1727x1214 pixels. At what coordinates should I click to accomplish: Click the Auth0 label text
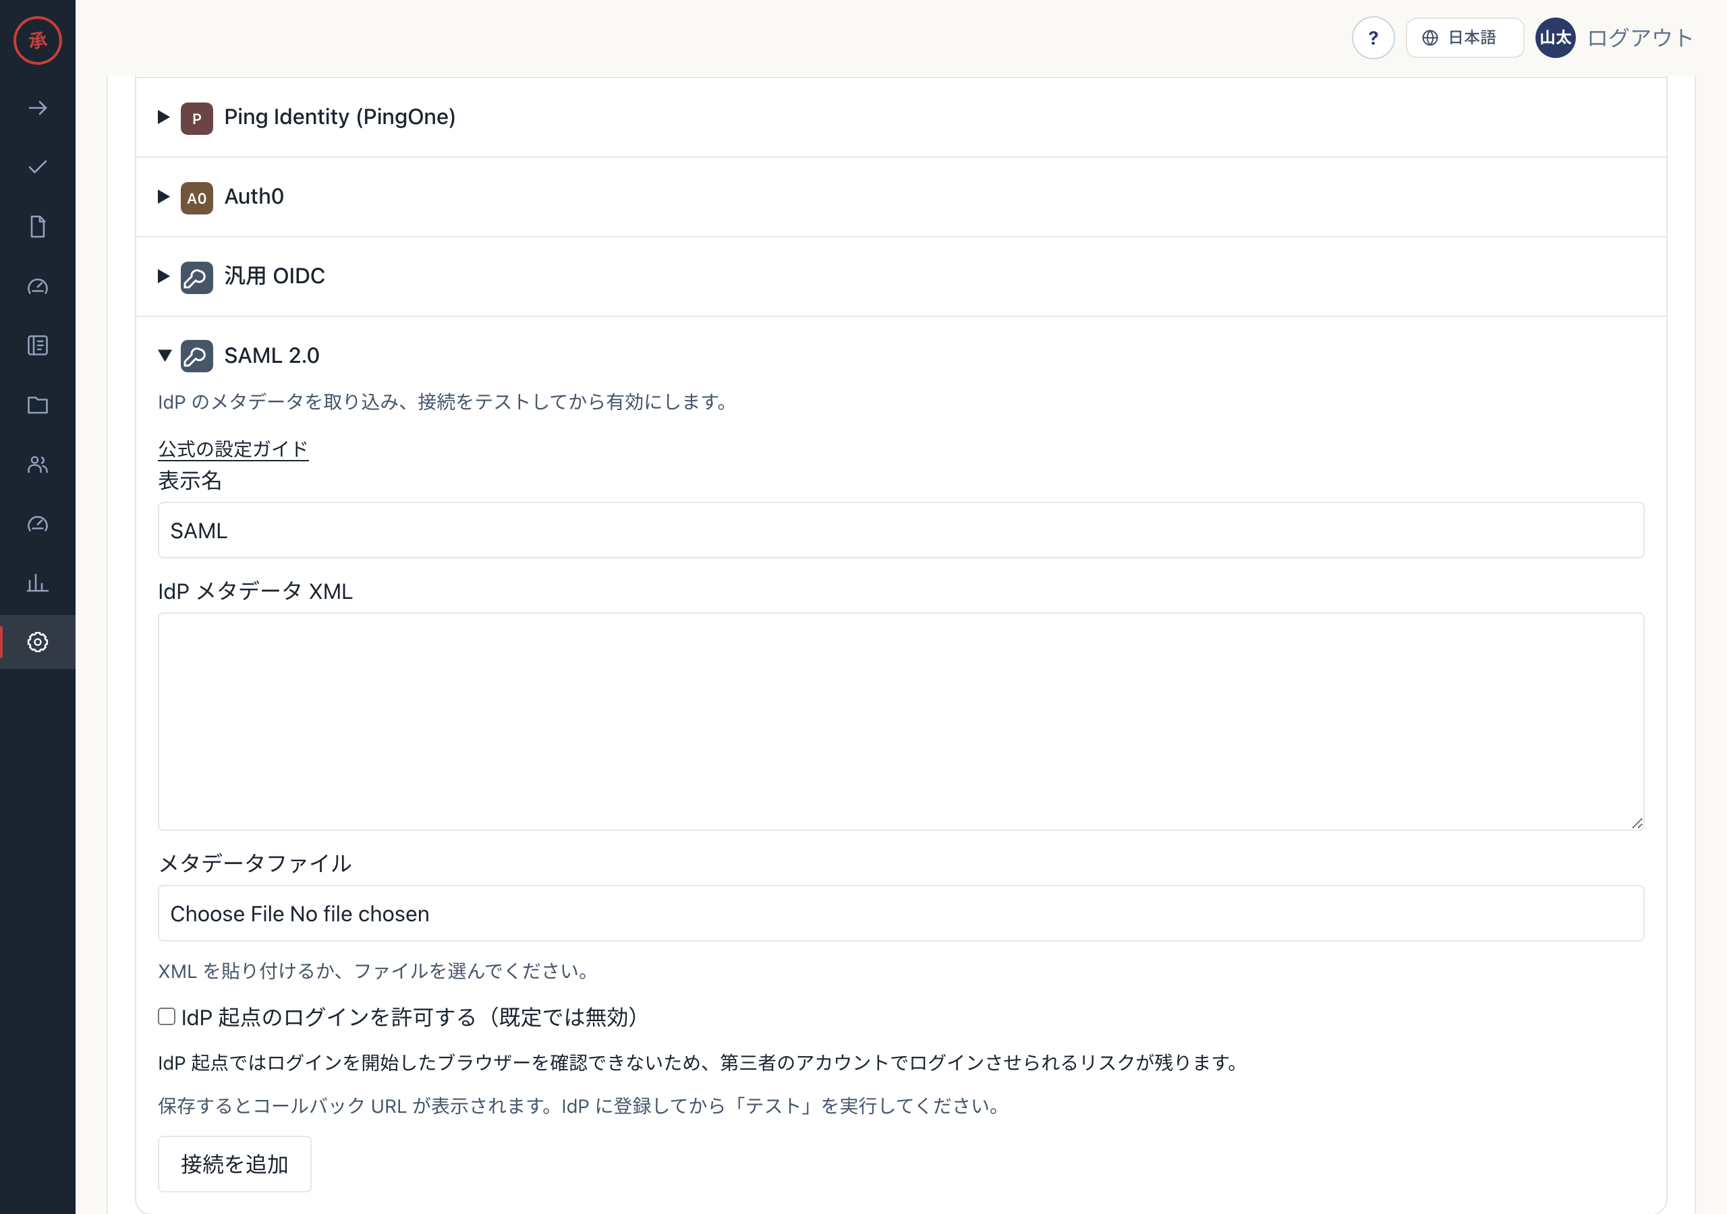click(254, 196)
